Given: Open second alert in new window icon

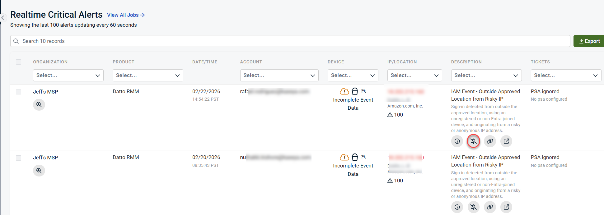Looking at the screenshot, I should (506, 207).
